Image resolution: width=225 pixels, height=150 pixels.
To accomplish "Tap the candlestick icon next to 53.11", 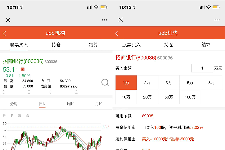I will coord(23,69).
